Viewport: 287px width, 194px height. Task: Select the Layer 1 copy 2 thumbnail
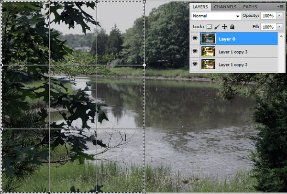click(208, 64)
